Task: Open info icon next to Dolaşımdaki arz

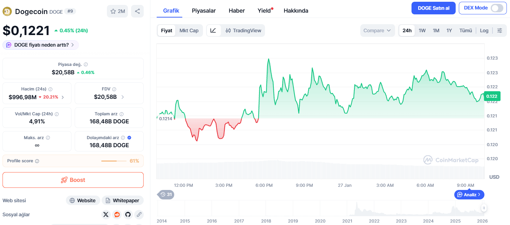Action: pos(123,138)
